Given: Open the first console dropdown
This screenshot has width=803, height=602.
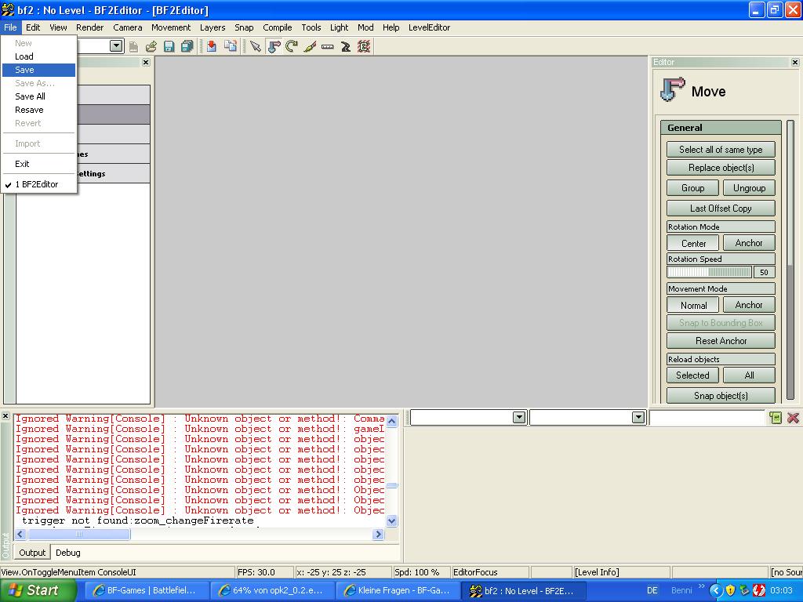Looking at the screenshot, I should 519,418.
